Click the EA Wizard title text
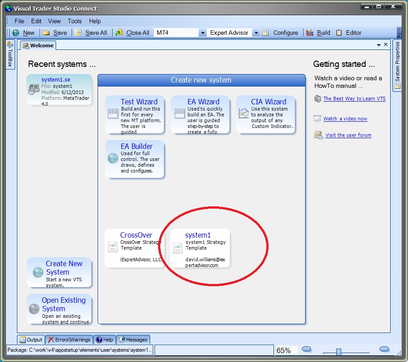Screen dimensions: 408x362 (204, 102)
